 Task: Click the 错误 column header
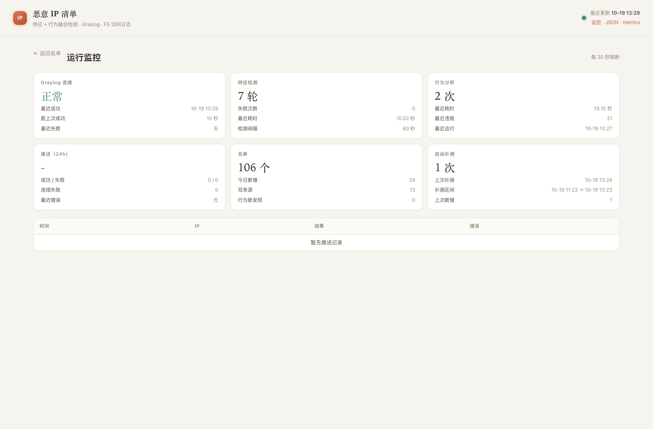(x=474, y=226)
